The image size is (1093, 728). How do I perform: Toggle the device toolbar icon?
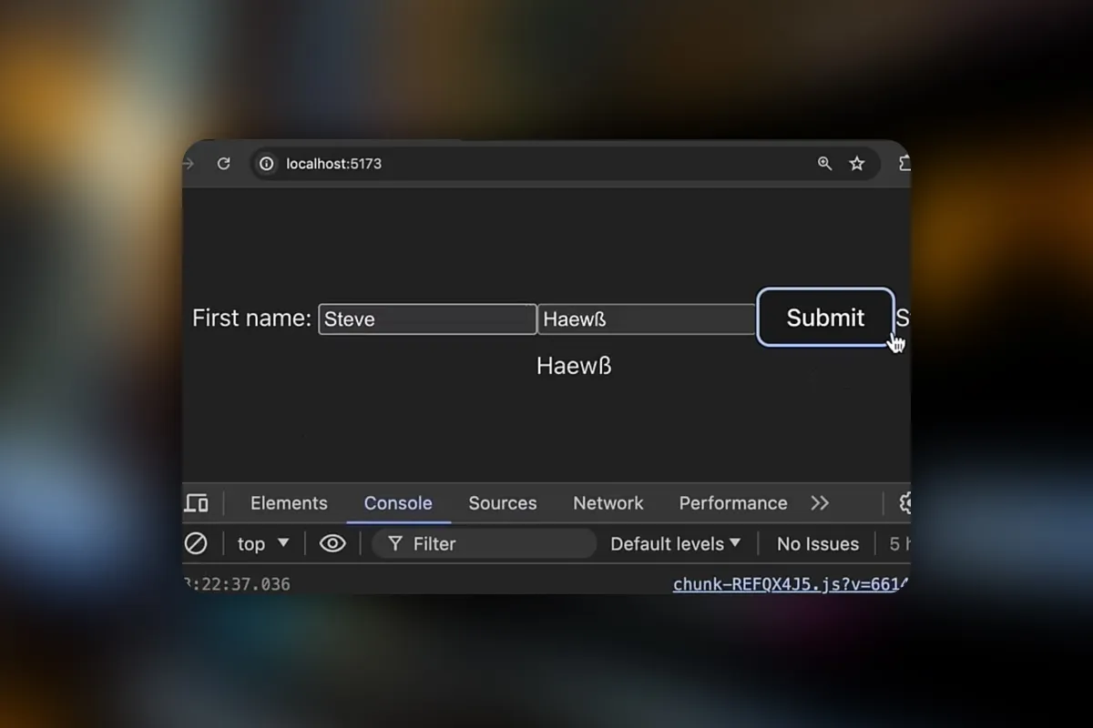[x=196, y=502]
